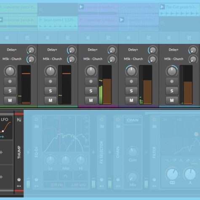The height and width of the screenshot is (200, 200).
Task: Click 'M5k - Church' send label on third channel
Action: 93,59
